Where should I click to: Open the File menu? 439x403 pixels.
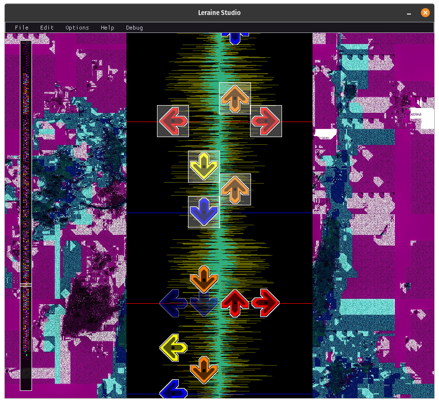point(21,28)
